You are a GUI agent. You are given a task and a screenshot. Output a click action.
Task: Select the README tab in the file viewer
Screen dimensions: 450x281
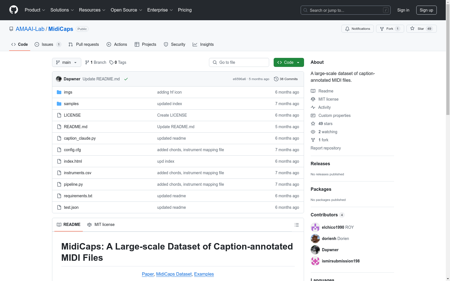click(x=69, y=225)
